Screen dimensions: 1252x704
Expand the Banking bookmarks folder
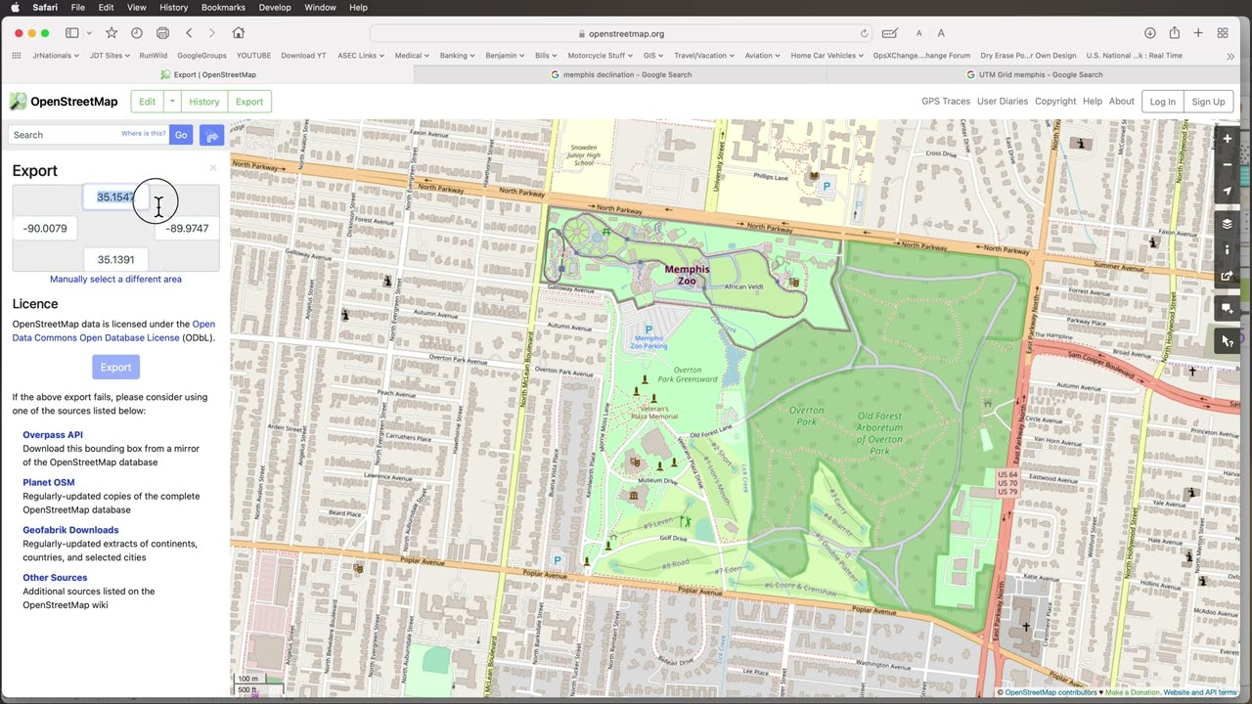point(457,56)
